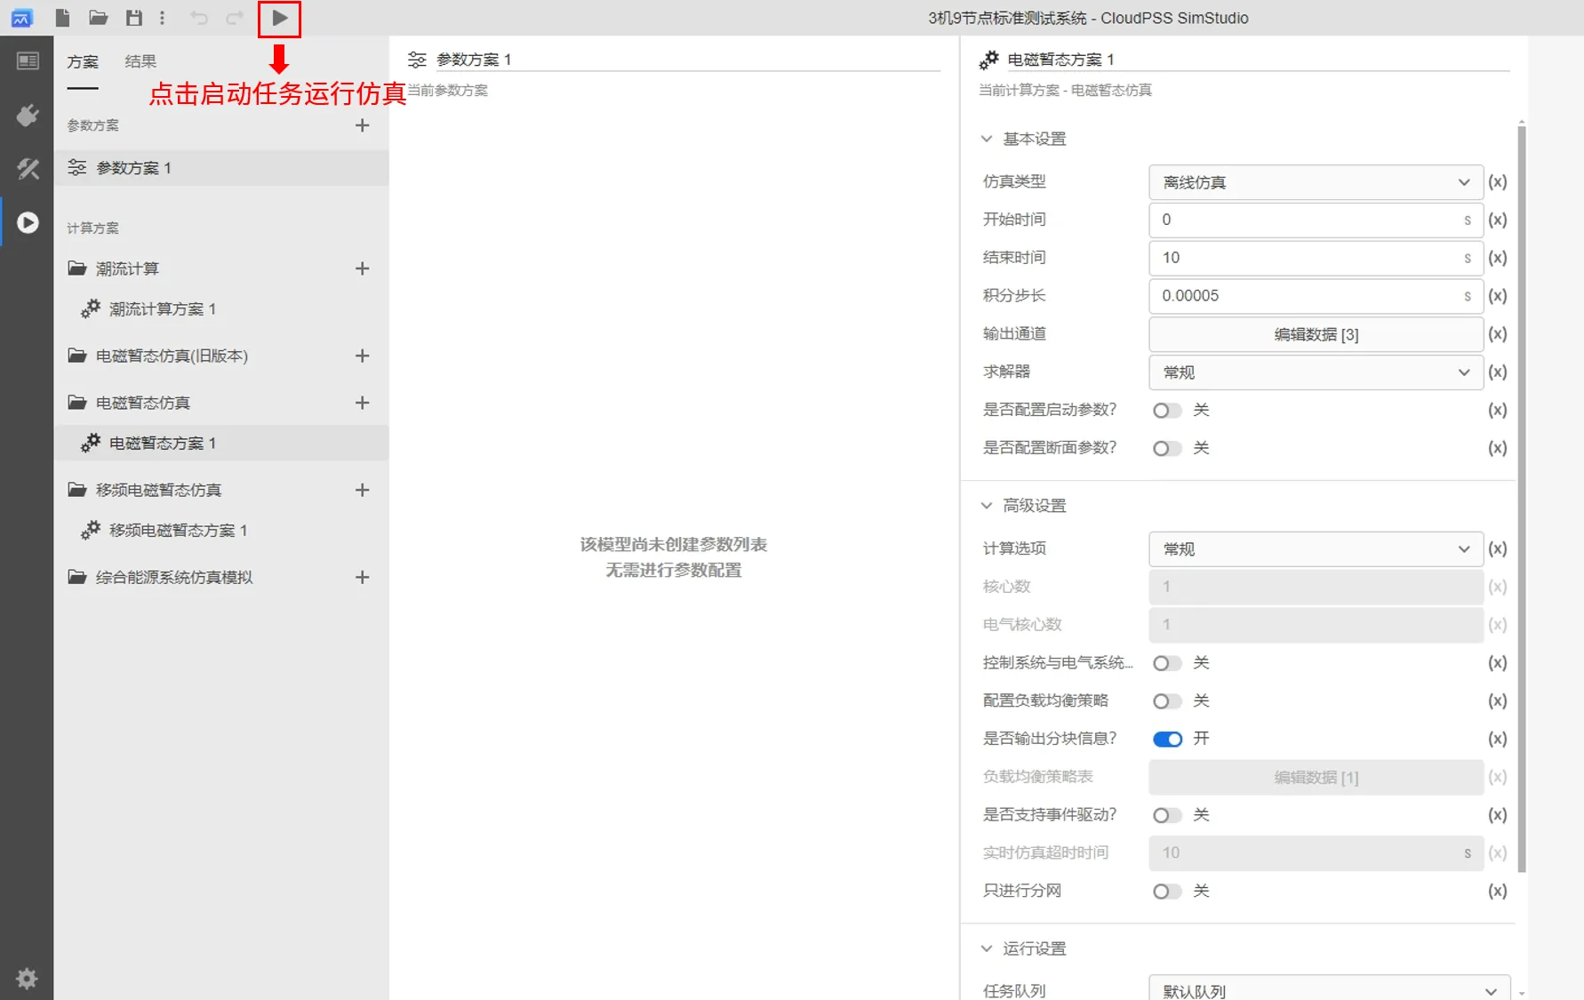1584x1000 pixels.
Task: Select 参数方案 1 in the list
Action: click(221, 168)
